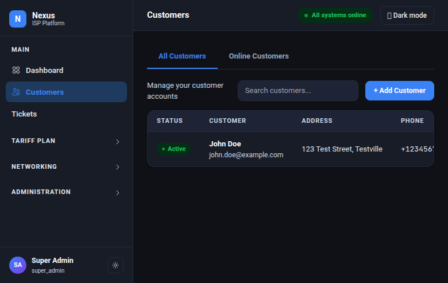Open Tickets in the sidebar
The image size is (448, 283).
[66, 114]
